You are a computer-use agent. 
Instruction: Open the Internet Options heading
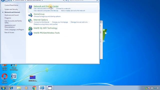(41, 20)
